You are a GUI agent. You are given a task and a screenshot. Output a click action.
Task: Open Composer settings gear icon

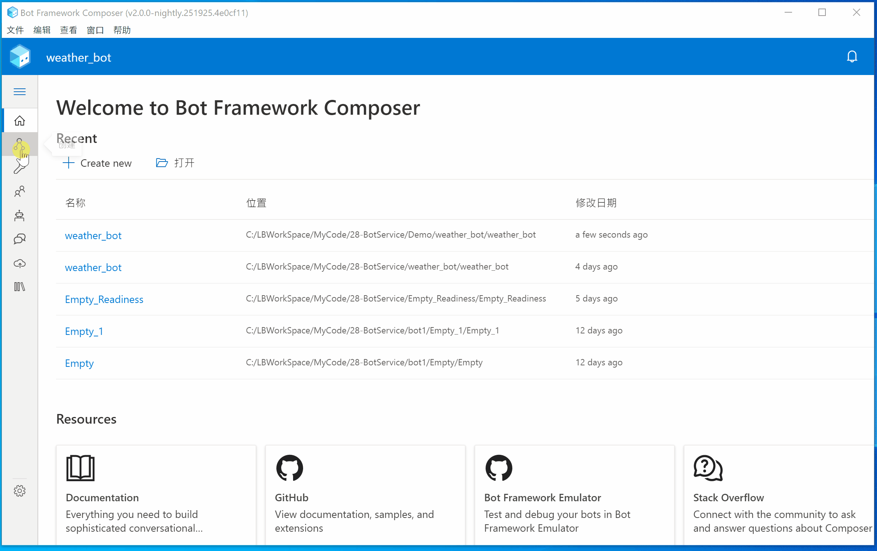20,491
